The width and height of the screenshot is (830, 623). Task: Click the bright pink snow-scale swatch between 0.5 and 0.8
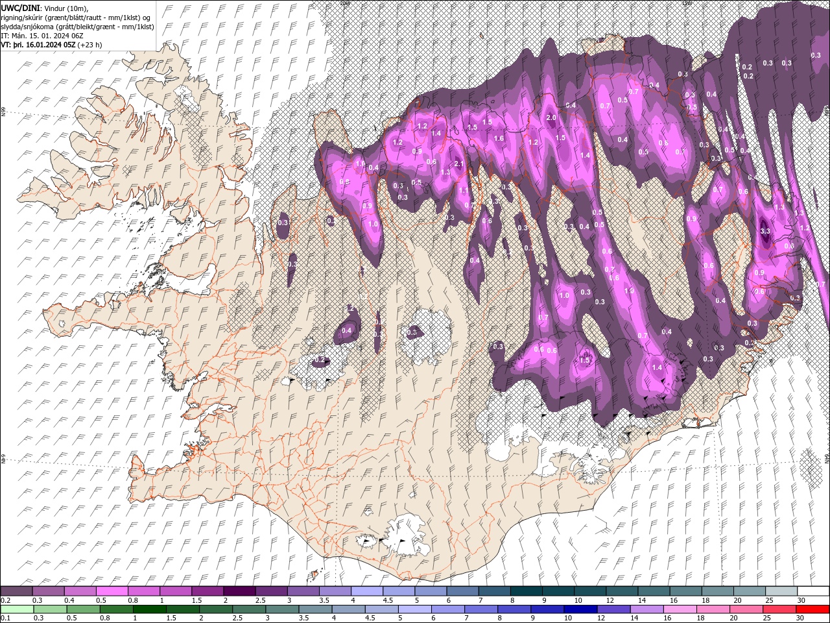(x=112, y=591)
